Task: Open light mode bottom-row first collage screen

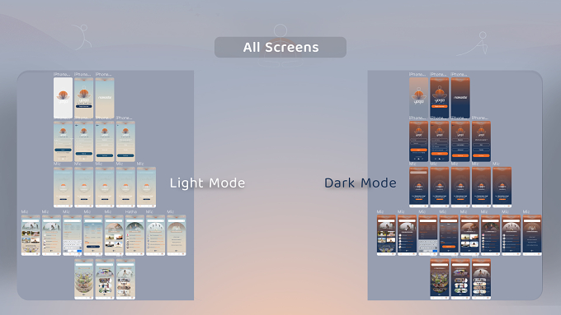Action: (x=83, y=279)
